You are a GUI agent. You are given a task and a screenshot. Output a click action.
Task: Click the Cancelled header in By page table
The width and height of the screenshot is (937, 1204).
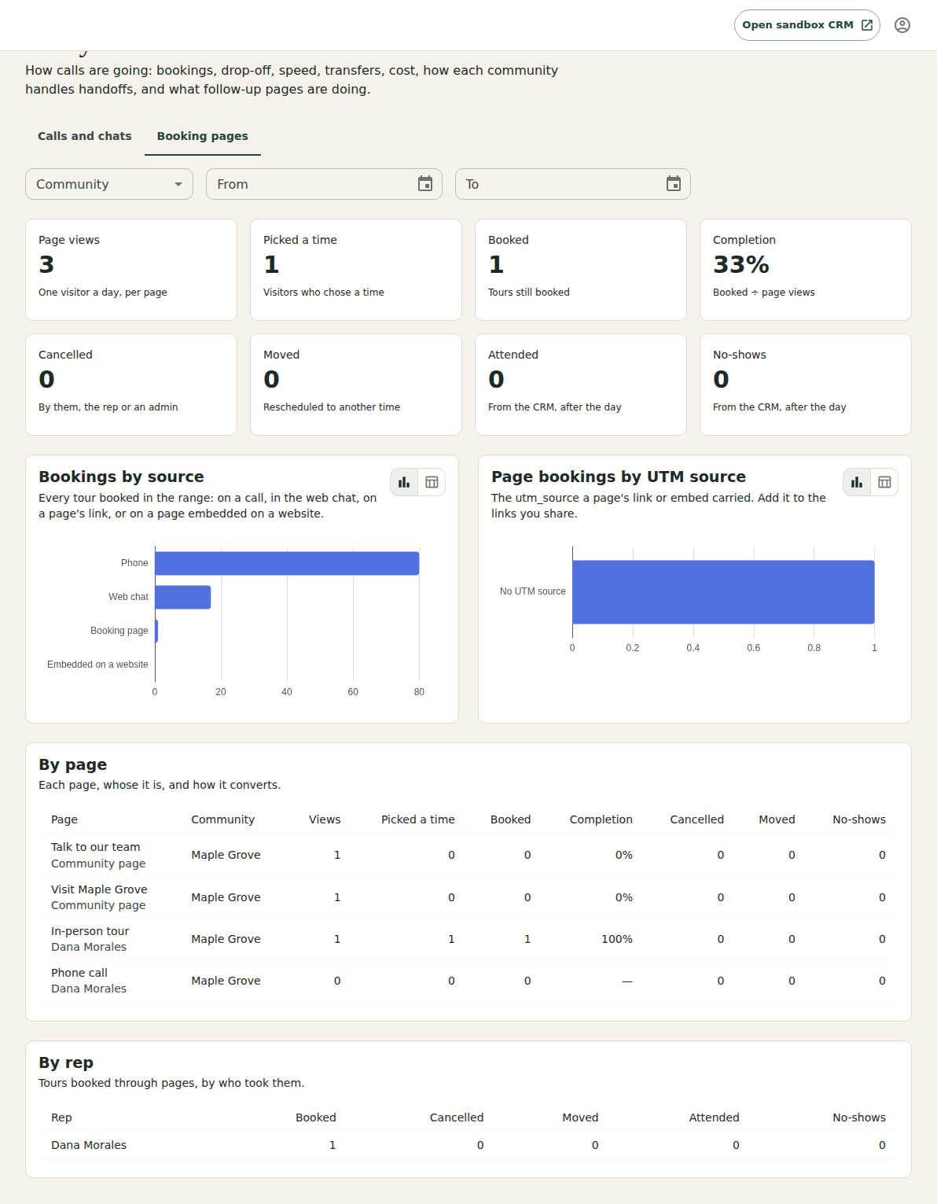697,819
